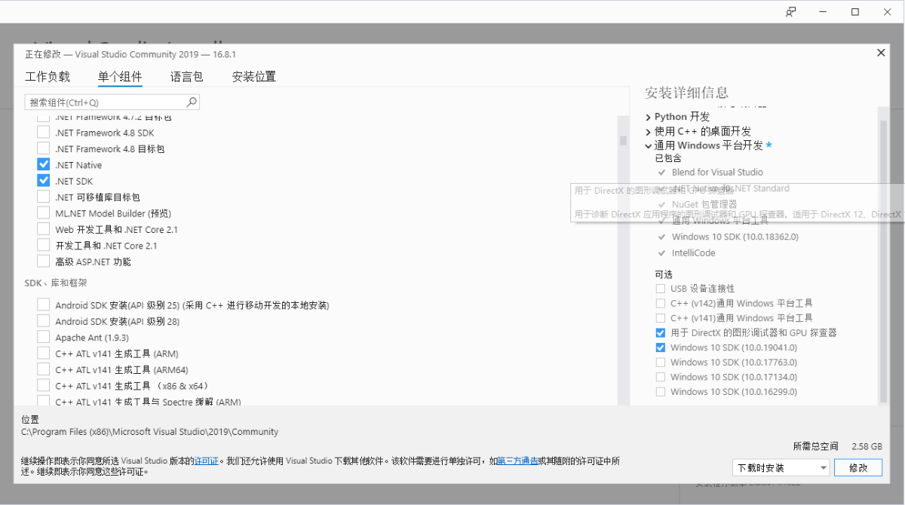
Task: Click Blend for Visual Studio included item
Action: point(717,172)
